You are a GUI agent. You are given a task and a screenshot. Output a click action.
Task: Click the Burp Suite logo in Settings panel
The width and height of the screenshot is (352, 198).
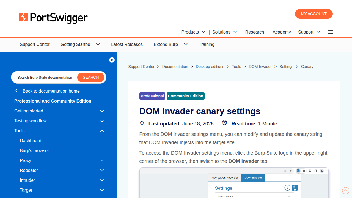(295, 188)
